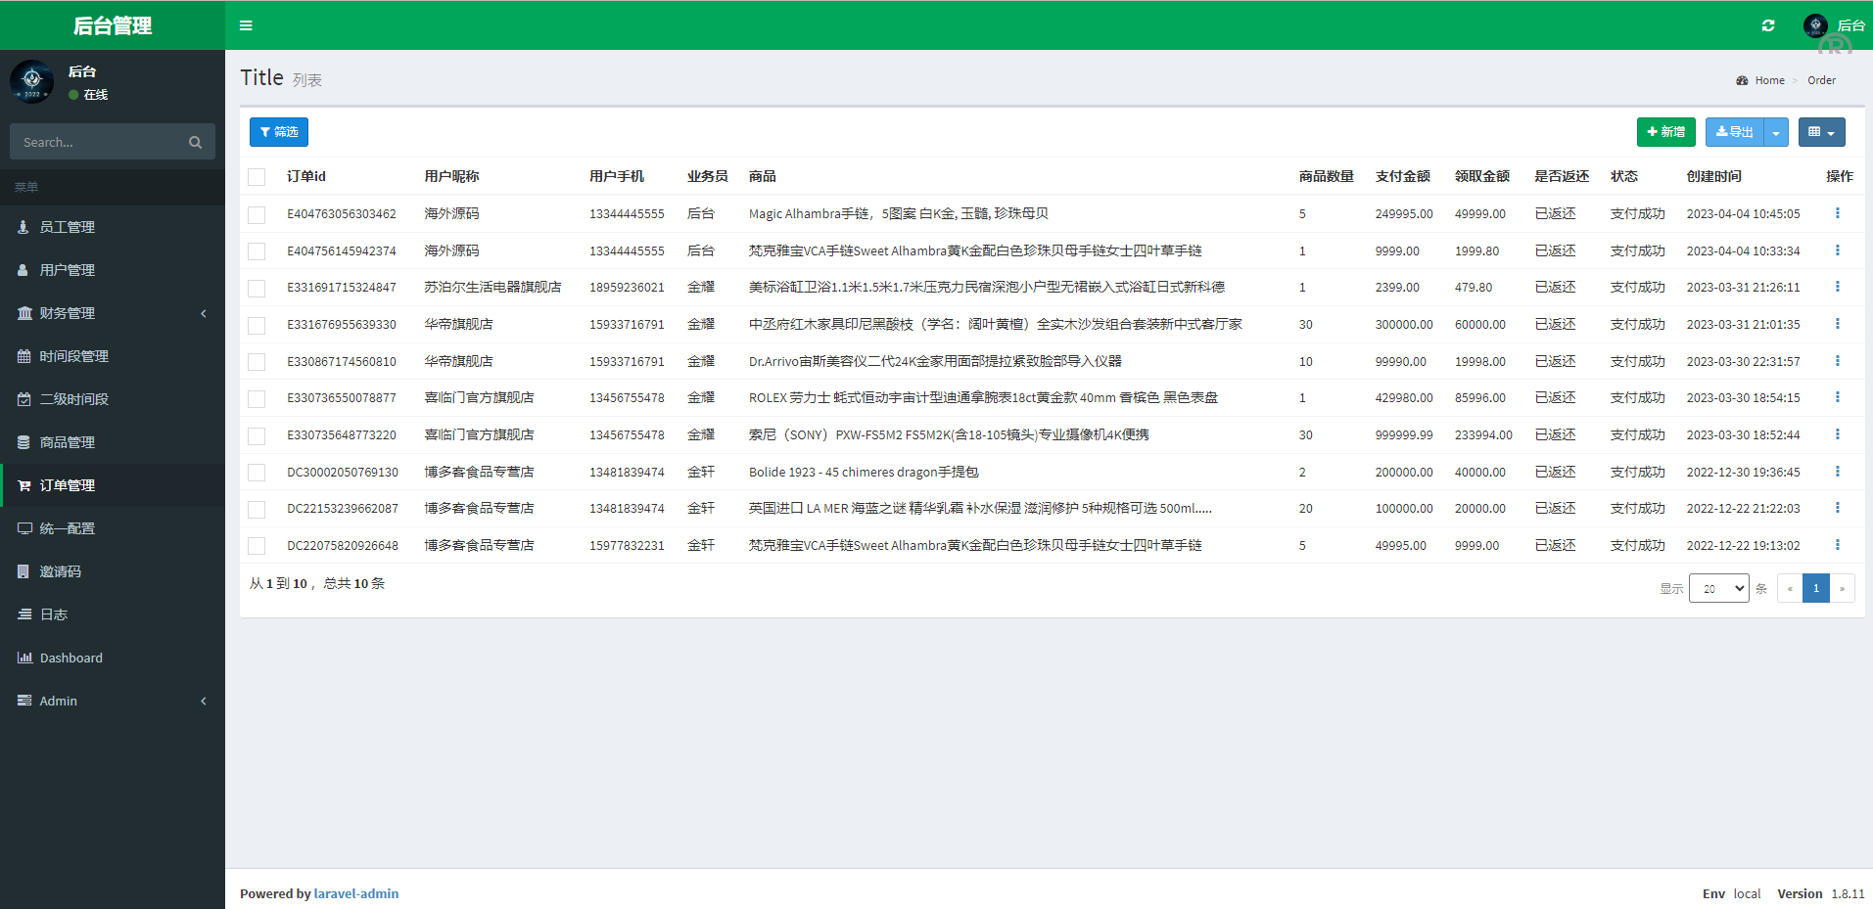Open the export options dropdown arrow

pyautogui.click(x=1776, y=131)
